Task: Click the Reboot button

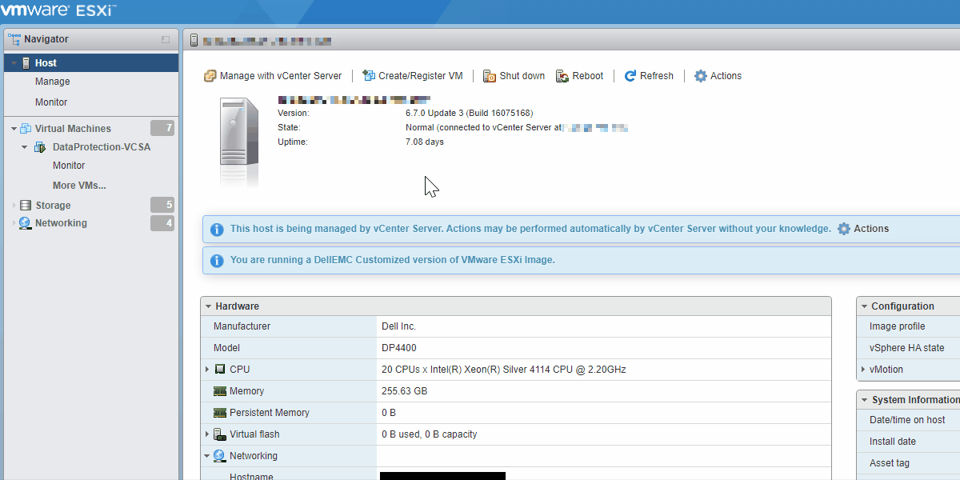Action: (x=580, y=76)
